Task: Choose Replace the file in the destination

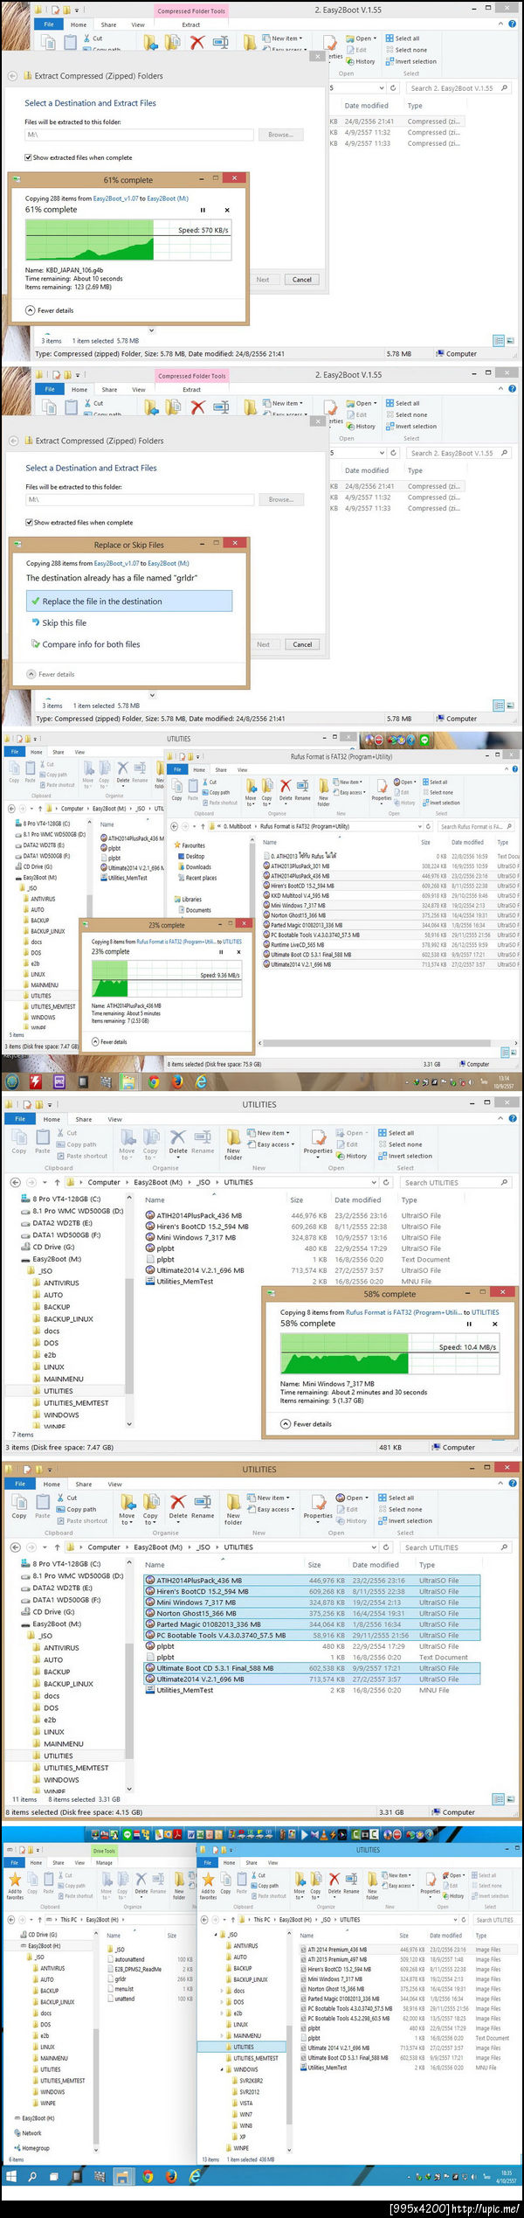Action: pyautogui.click(x=129, y=601)
